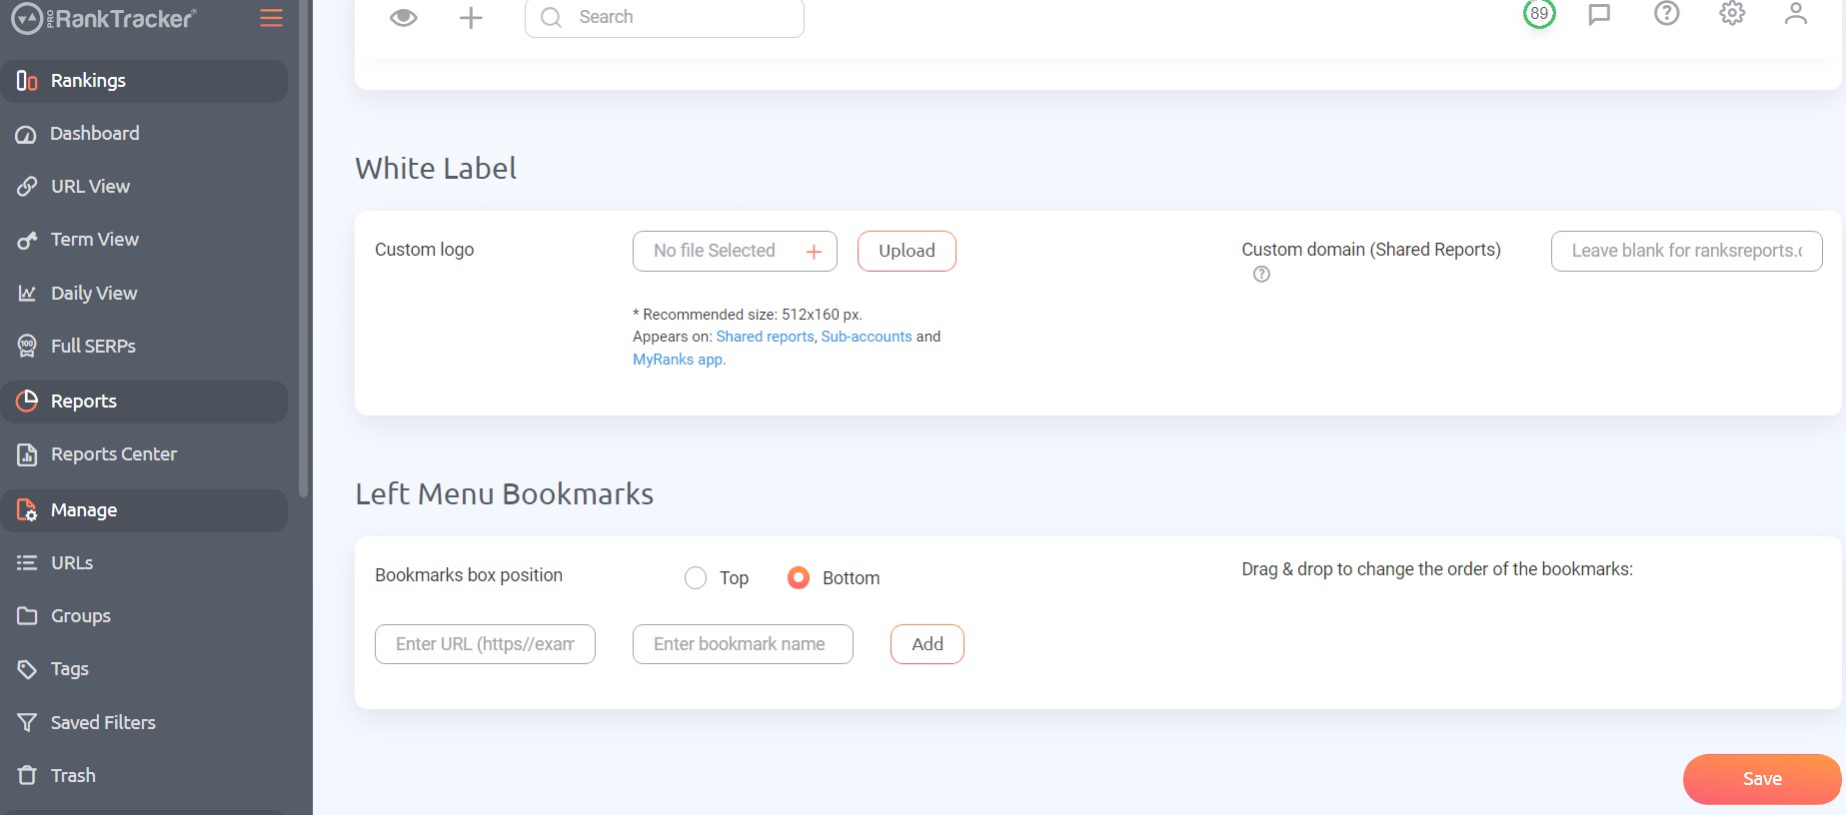Viewport: 1846px width, 815px height.
Task: Click the RankTracker logo
Action: coord(104,18)
